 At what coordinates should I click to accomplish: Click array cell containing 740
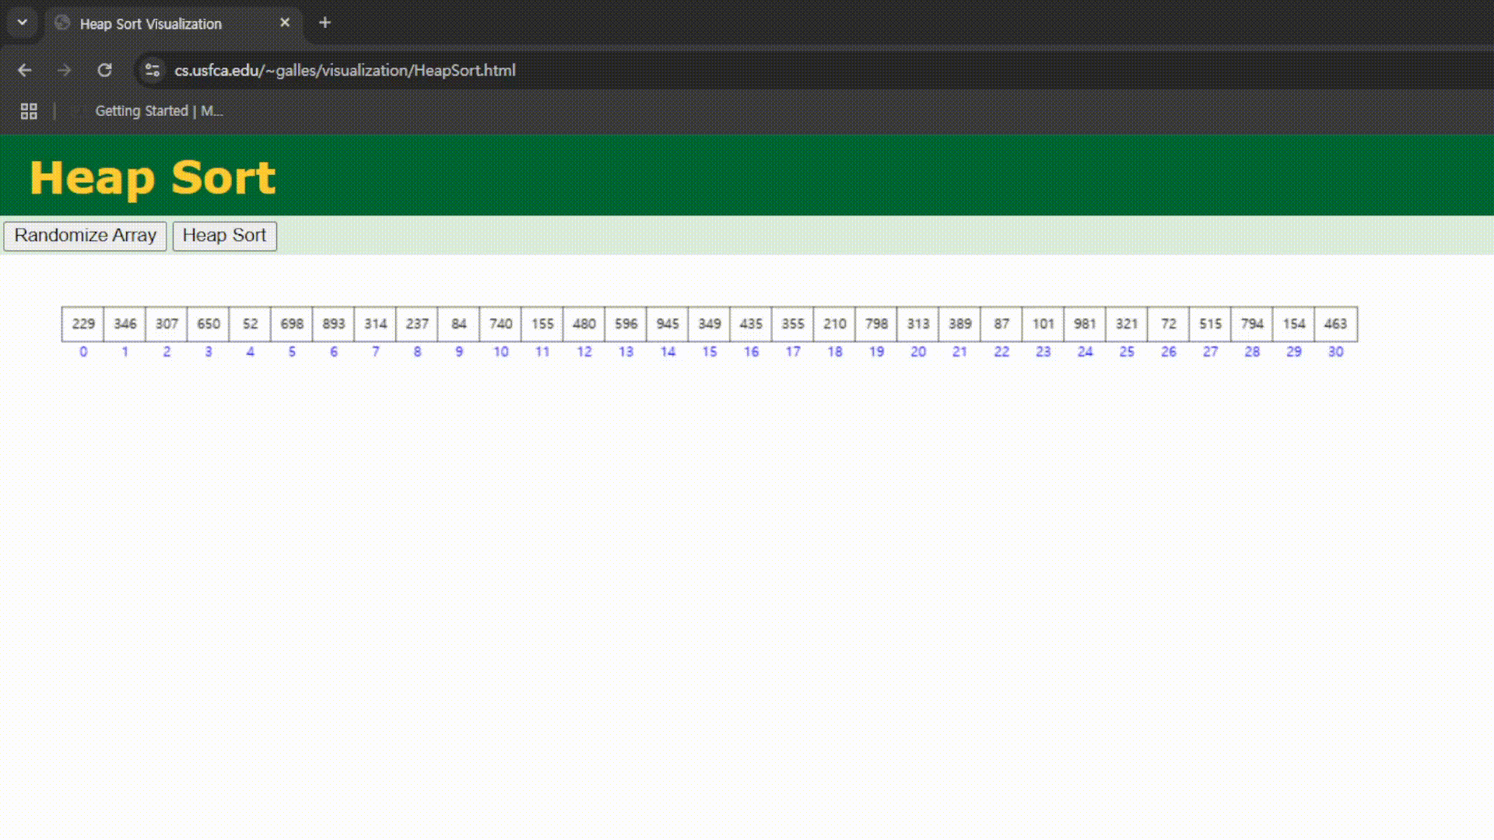[x=500, y=324]
